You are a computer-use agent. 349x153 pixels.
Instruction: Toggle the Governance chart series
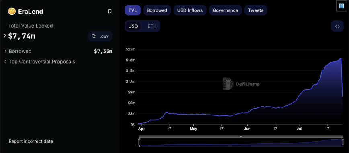coord(225,10)
